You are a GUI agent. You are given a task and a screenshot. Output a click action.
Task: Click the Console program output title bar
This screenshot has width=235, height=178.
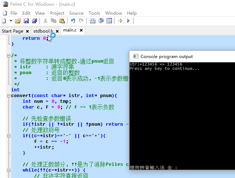182,56
